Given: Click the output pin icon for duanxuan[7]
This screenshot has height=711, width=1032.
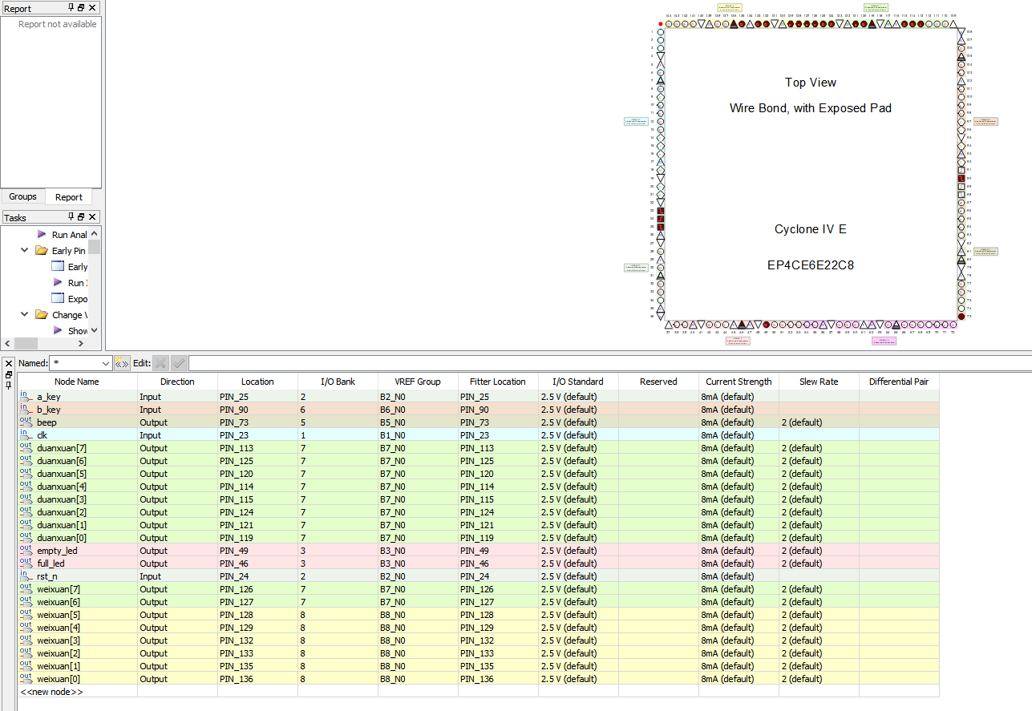Looking at the screenshot, I should (x=26, y=447).
